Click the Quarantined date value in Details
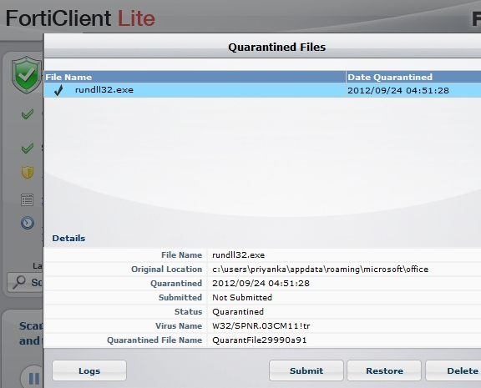 (261, 283)
